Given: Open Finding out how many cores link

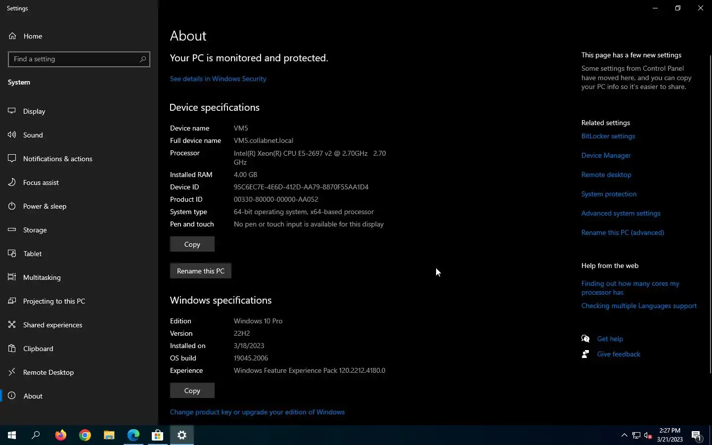Looking at the screenshot, I should coord(630,288).
